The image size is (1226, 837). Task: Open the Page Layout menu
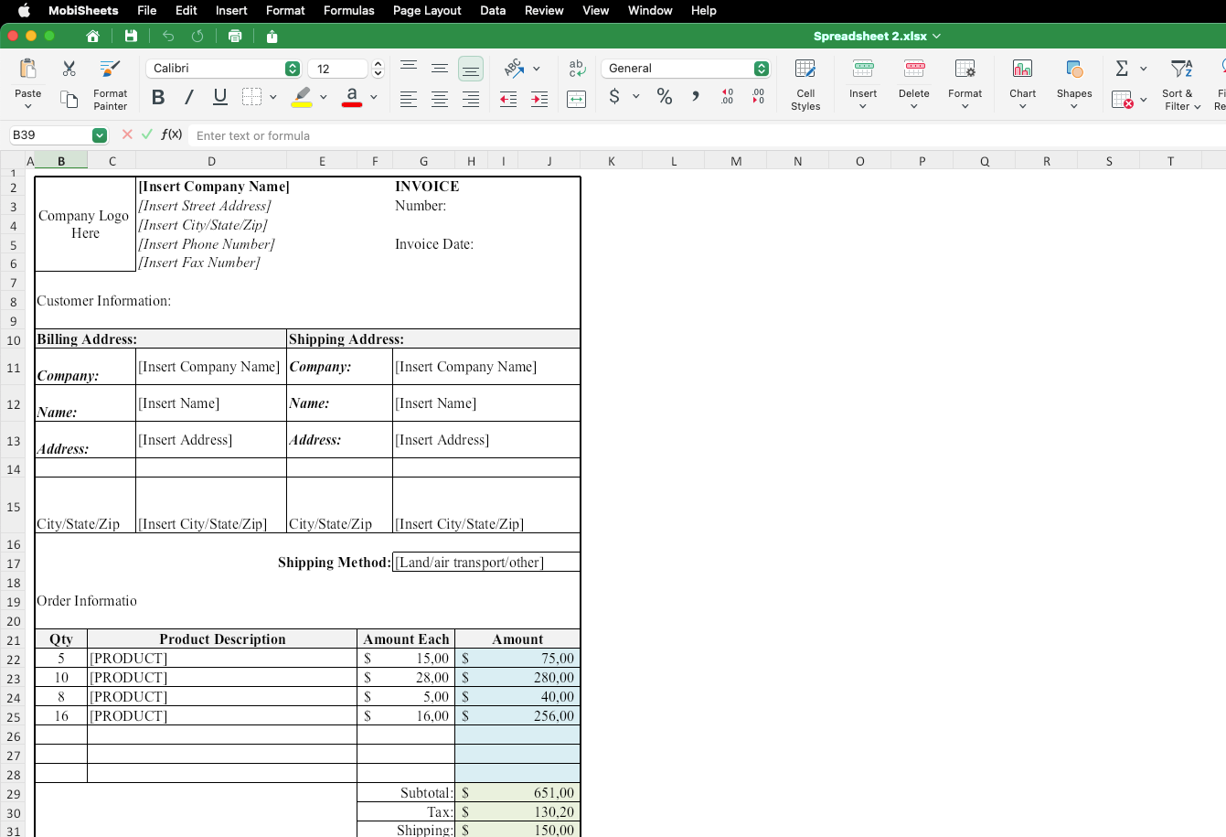(427, 10)
